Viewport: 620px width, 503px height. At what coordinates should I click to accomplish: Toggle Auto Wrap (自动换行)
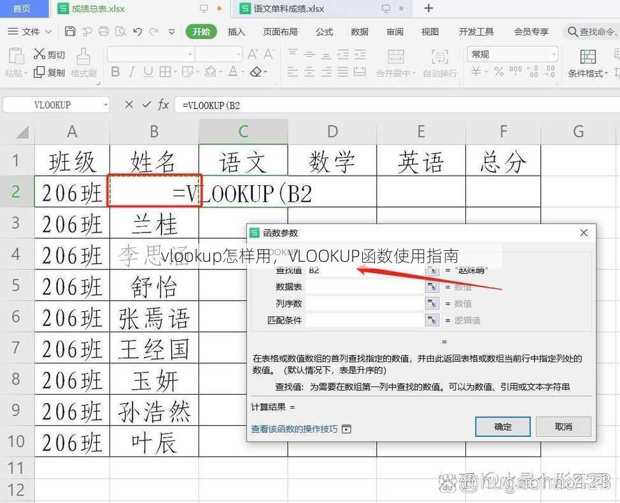point(440,62)
